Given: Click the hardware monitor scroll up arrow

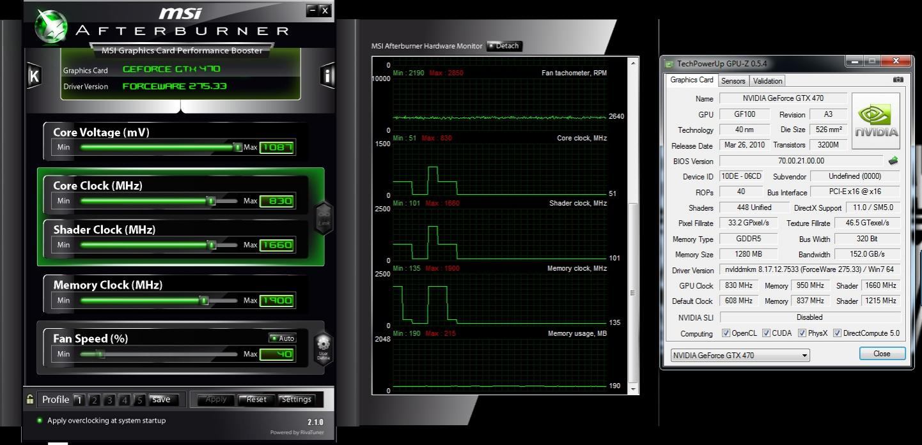Looking at the screenshot, I should click(634, 63).
